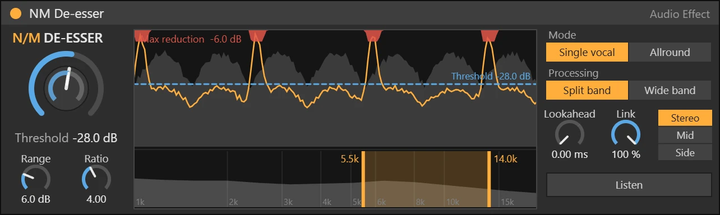Image resolution: width=720 pixels, height=215 pixels.
Task: Click the 14.0k high frequency band handle
Action: pos(489,179)
